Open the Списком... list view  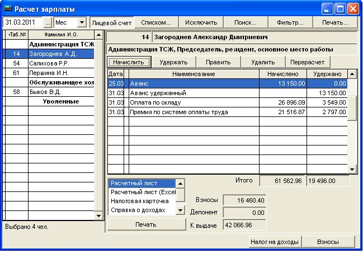tap(156, 22)
